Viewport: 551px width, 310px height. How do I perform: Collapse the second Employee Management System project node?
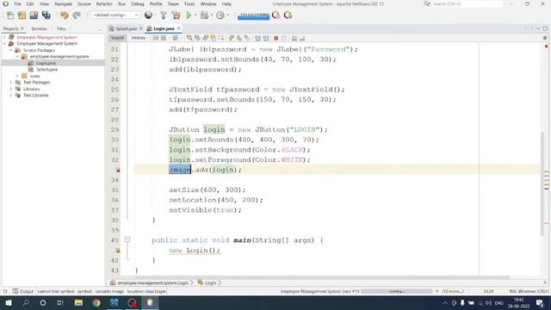[x=4, y=44]
